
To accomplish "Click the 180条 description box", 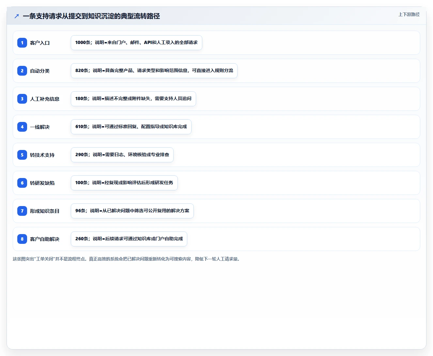I will [133, 99].
